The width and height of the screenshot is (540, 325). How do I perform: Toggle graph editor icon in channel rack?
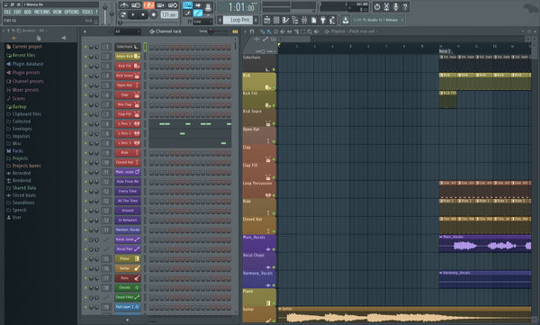[x=235, y=32]
